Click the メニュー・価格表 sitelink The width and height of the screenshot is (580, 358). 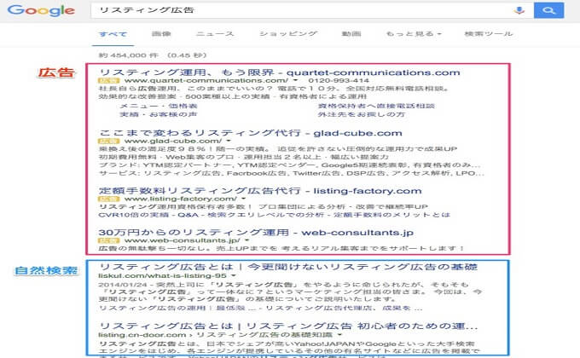point(159,107)
